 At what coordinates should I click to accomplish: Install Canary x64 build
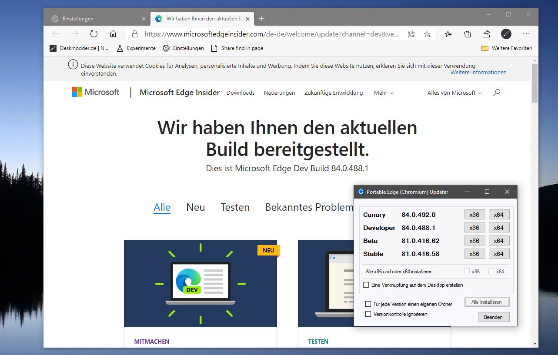(x=499, y=215)
